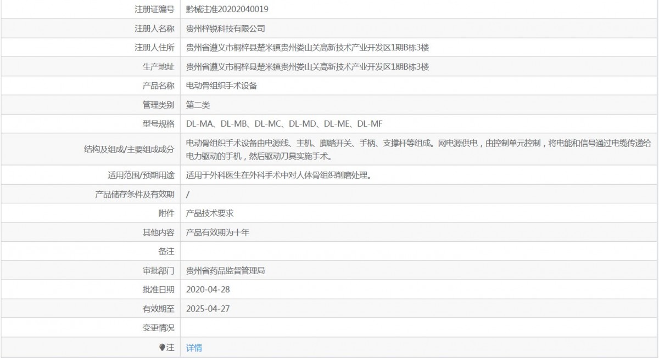Image resolution: width=659 pixels, height=358 pixels.
Task: Click the 结构及组成/主要组成成分 label
Action: 128,150
